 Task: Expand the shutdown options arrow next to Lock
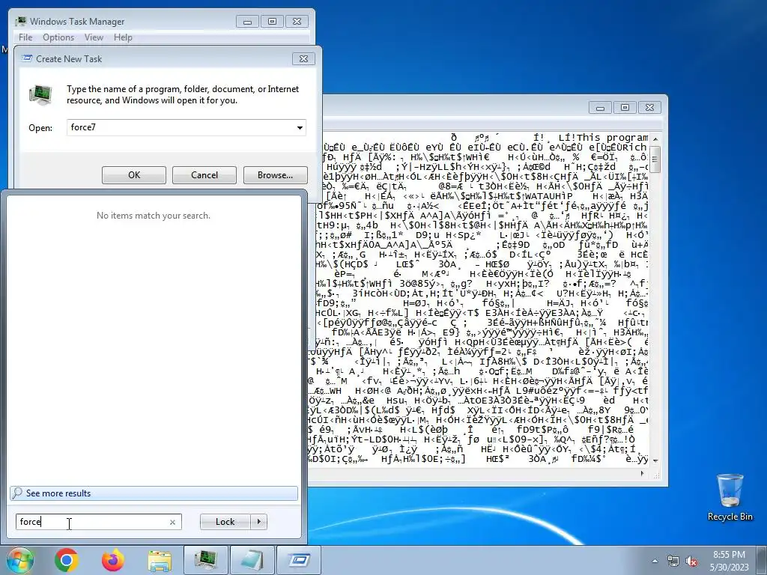[258, 522]
